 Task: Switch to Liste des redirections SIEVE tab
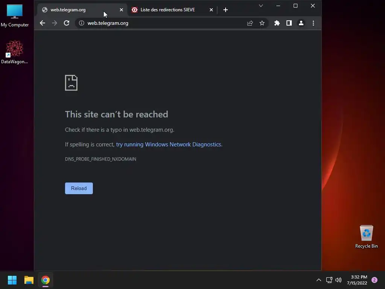tap(173, 10)
